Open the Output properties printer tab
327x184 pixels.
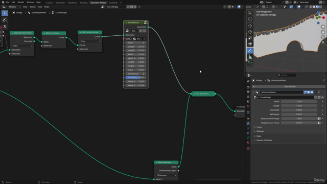[x=248, y=92]
